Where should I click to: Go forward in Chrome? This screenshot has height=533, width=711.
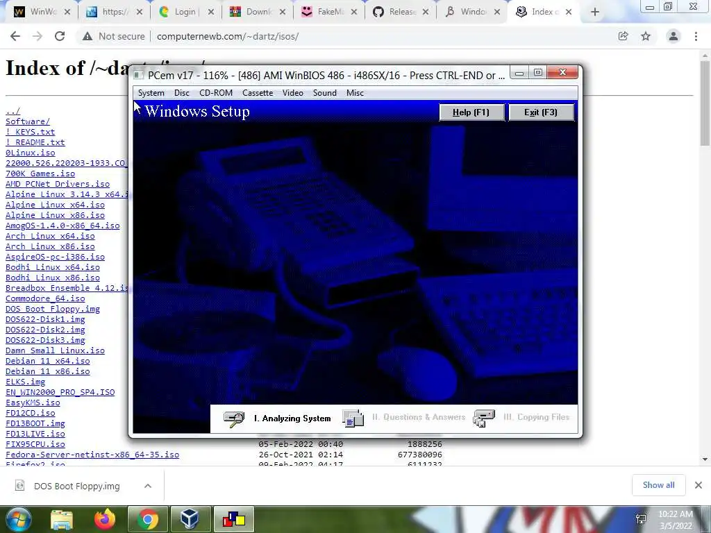(x=37, y=36)
